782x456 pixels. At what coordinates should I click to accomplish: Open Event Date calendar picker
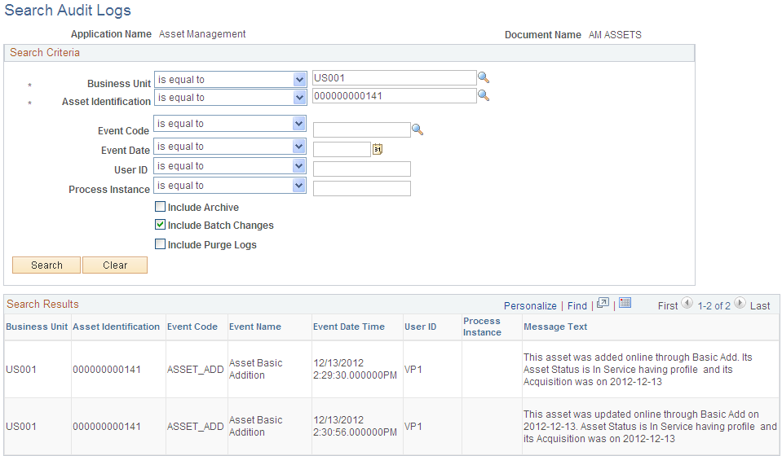tap(378, 149)
